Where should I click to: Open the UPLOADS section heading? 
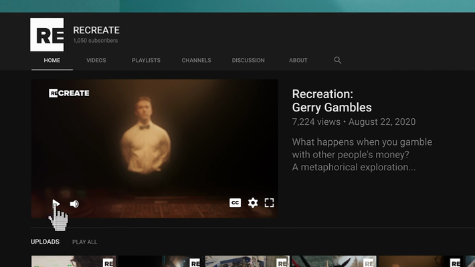[45, 242]
